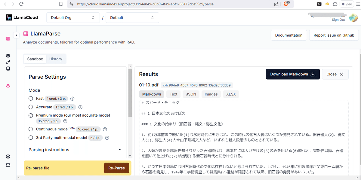Switch to the JSON results tab
This screenshot has width=361, height=180.
191,94
